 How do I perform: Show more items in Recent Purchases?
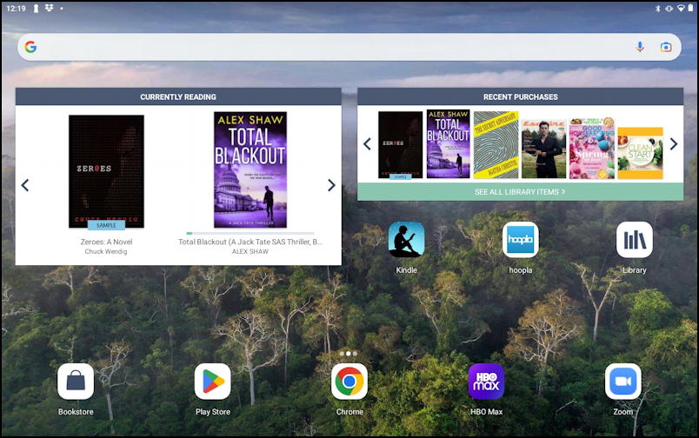(x=674, y=144)
